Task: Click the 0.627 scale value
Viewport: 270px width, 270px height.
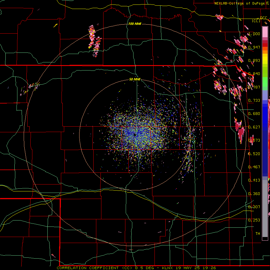Action: pos(254,127)
